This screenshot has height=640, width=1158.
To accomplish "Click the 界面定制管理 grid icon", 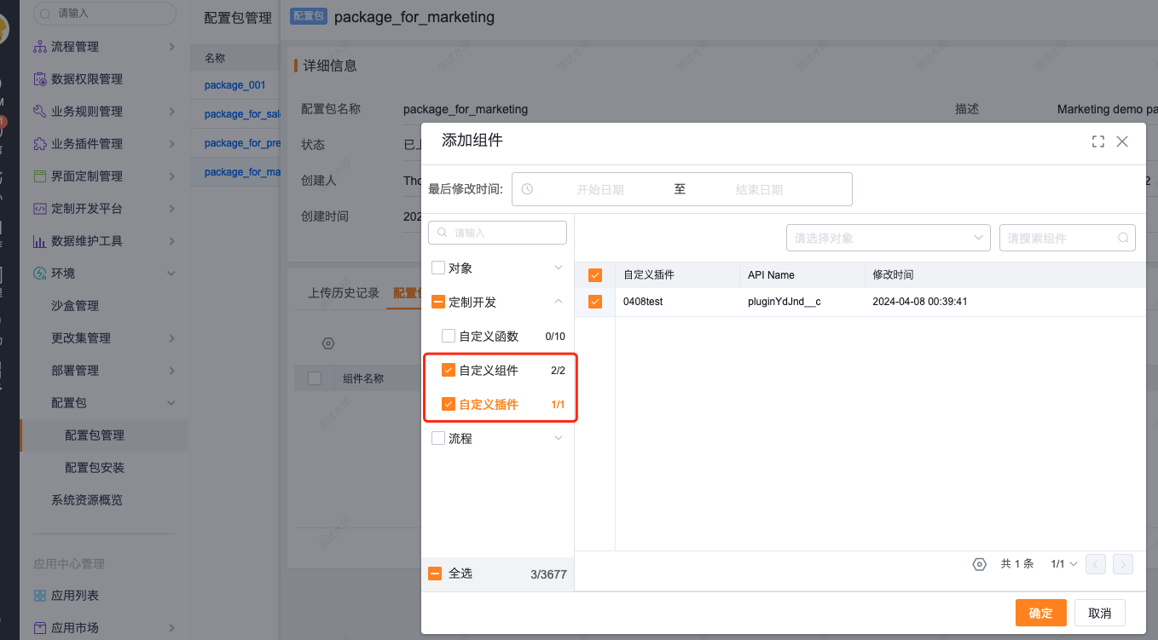I will 39,176.
